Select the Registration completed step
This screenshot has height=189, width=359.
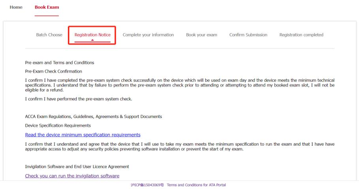tap(301, 35)
